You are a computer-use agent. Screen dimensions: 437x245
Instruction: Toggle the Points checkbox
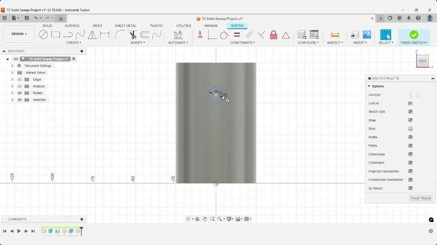click(410, 146)
